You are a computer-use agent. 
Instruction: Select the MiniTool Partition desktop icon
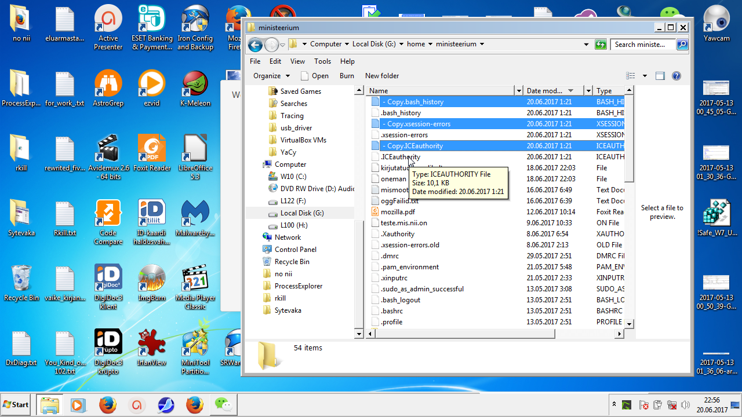pyautogui.click(x=195, y=352)
